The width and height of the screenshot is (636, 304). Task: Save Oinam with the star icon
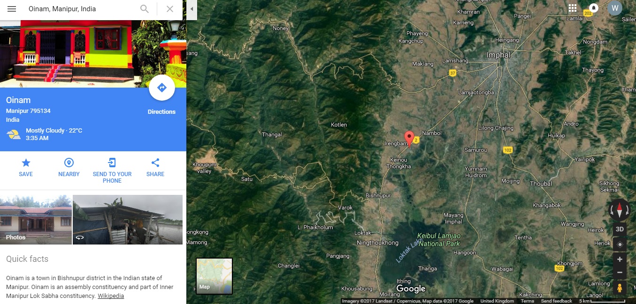[x=26, y=163]
